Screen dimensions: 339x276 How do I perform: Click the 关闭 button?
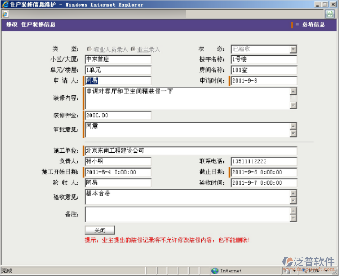[100, 230]
